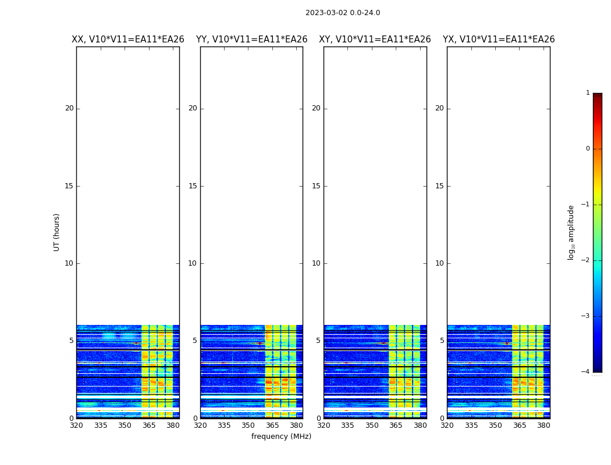The image size is (611, 465).
Task: Click the 320 tick on XX panel x-axis
Action: [x=76, y=425]
